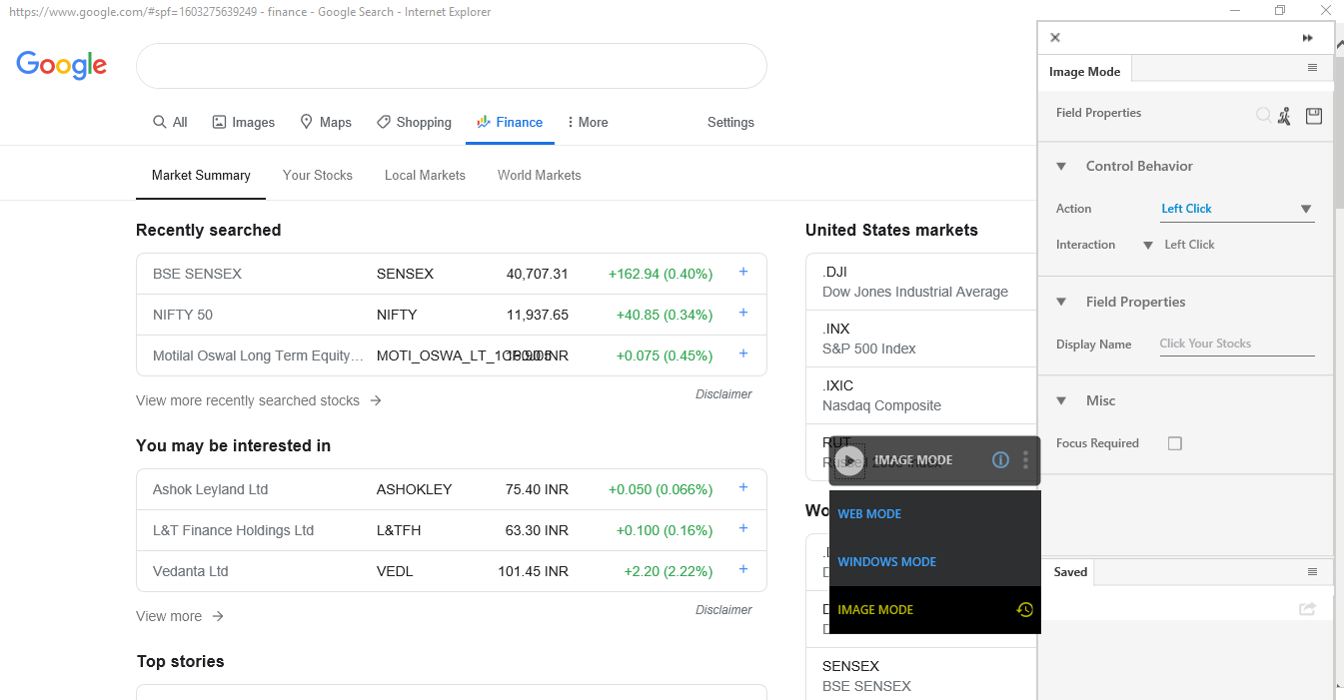Viewport: 1344px width, 700px height.
Task: Collapse the Misc section
Action: [x=1061, y=401]
